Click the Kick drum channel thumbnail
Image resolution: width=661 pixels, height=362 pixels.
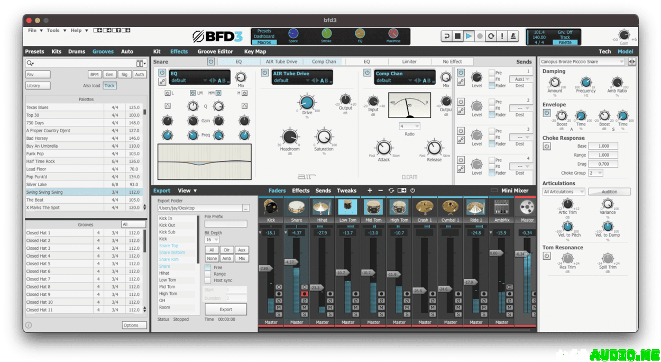point(271,207)
